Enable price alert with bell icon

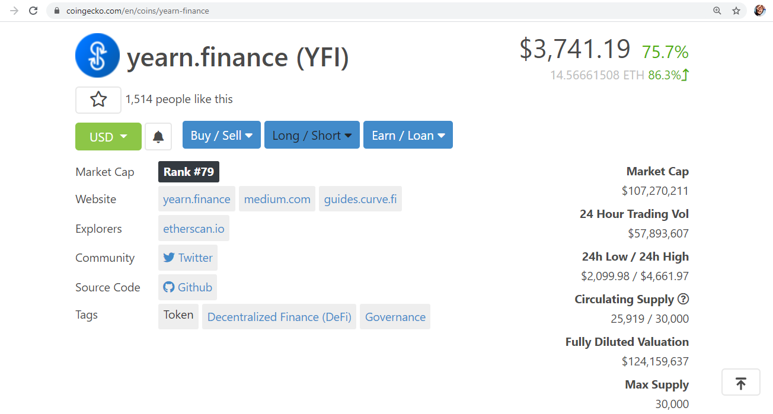158,137
